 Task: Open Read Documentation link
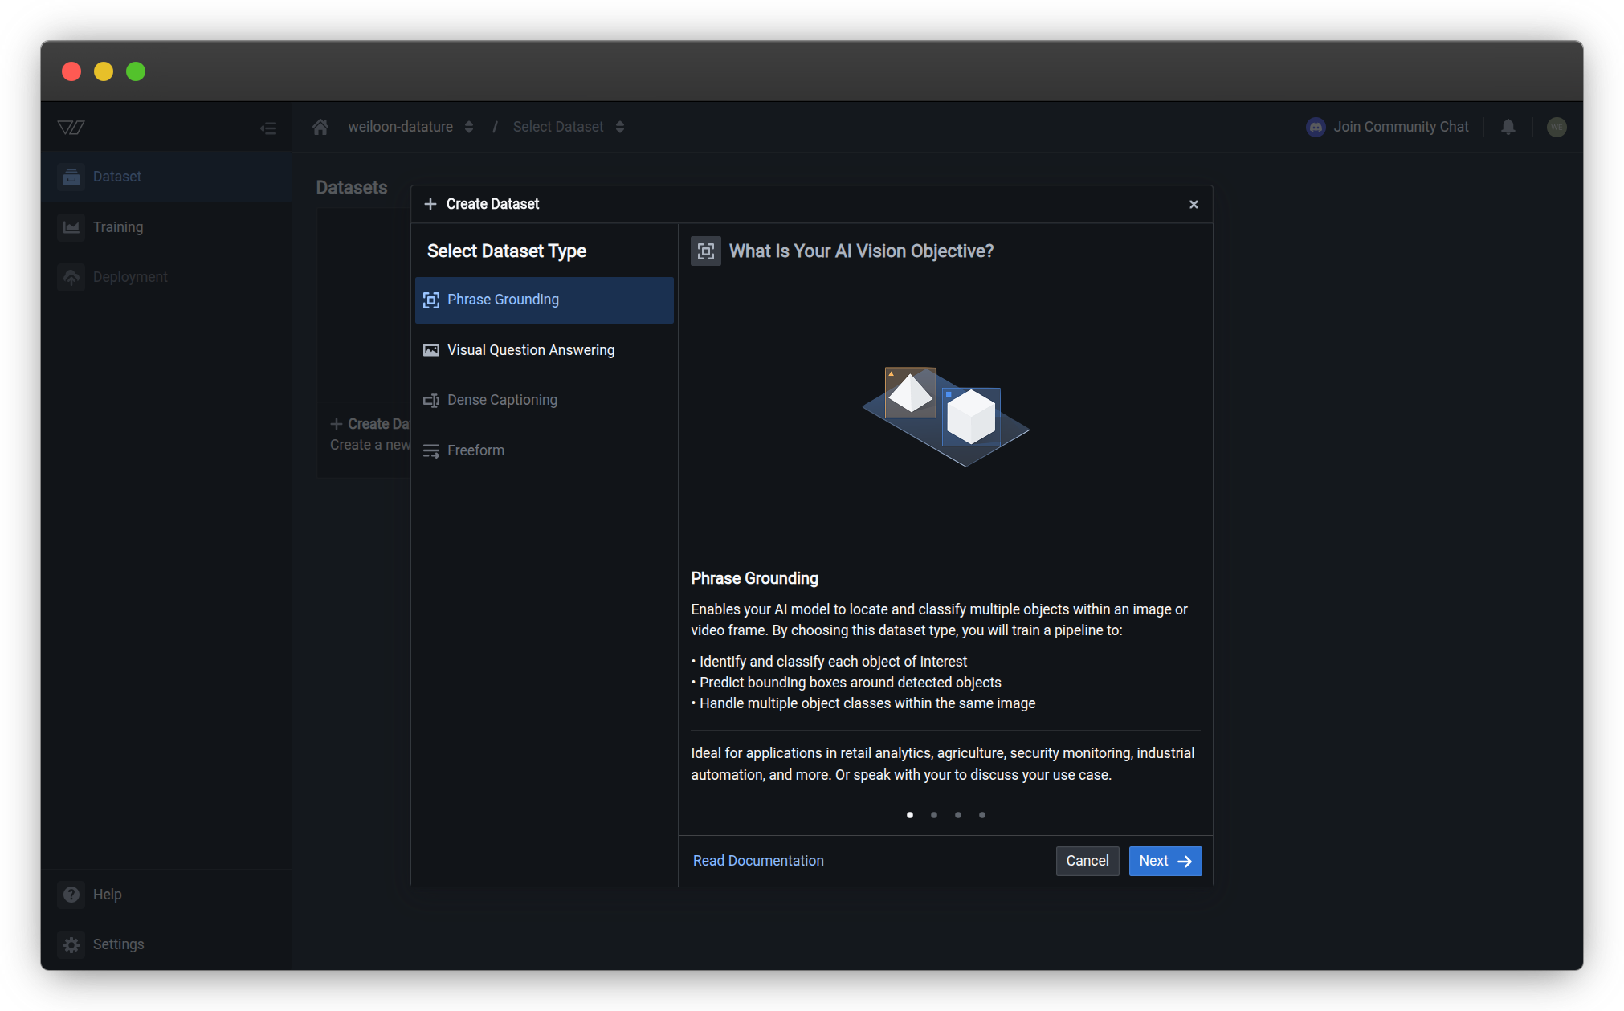click(x=758, y=860)
